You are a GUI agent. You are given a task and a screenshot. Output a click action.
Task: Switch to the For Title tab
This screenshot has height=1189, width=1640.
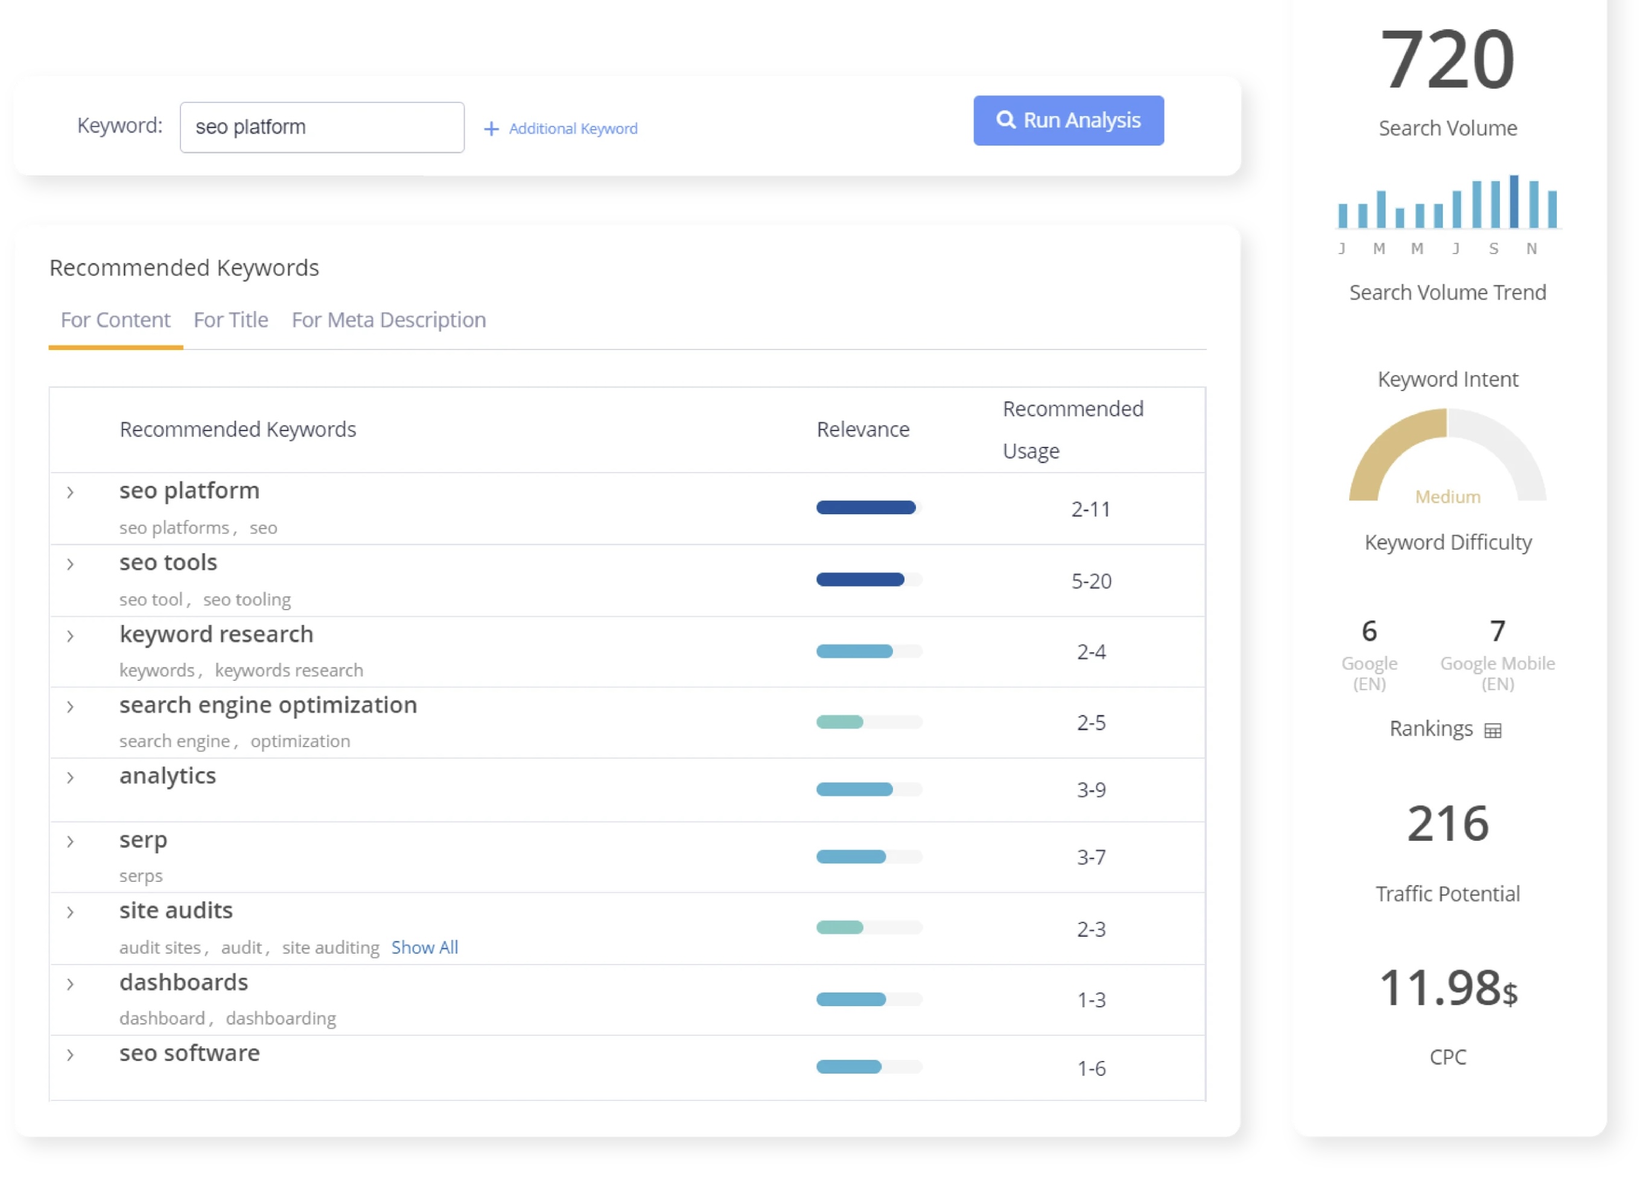click(x=230, y=320)
